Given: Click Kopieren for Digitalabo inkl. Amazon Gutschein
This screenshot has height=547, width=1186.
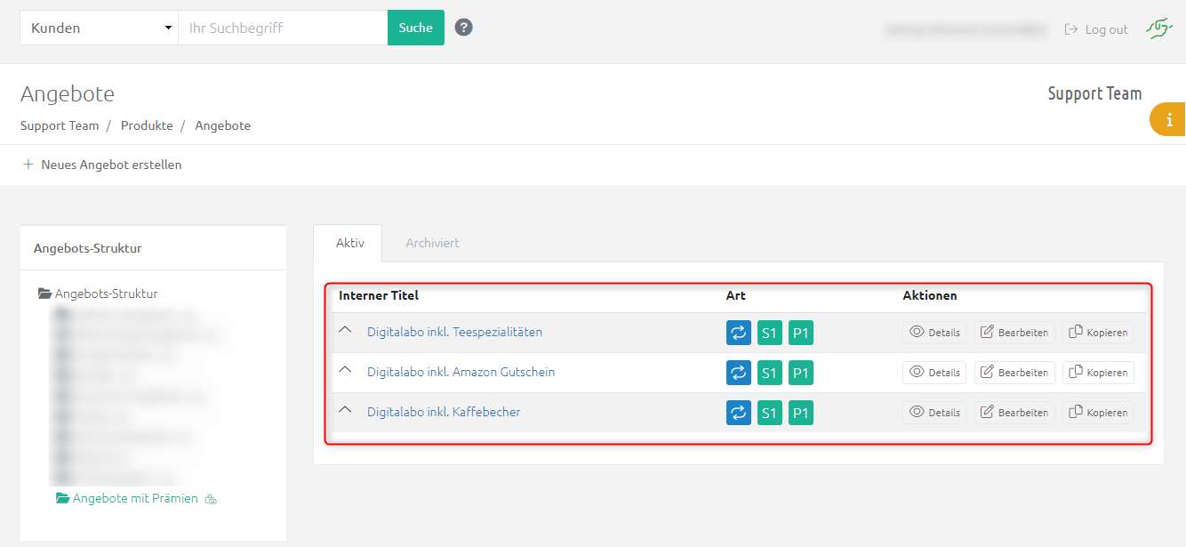Looking at the screenshot, I should pos(1098,373).
